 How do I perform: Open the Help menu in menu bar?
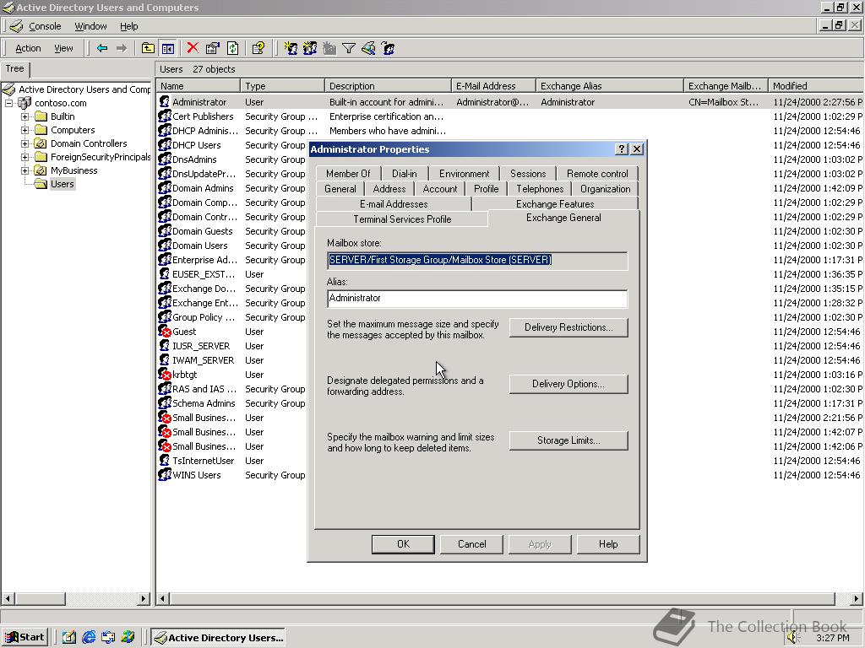click(x=128, y=26)
